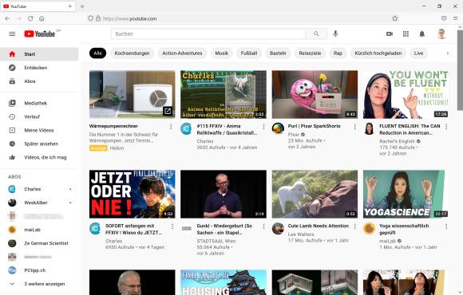Open Später ansehen in the sidebar
Viewport: 463px width, 295px height.
(39, 144)
